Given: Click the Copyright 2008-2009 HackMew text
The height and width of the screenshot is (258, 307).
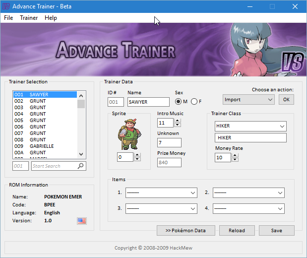Looking at the screenshot, I should coord(153,248).
